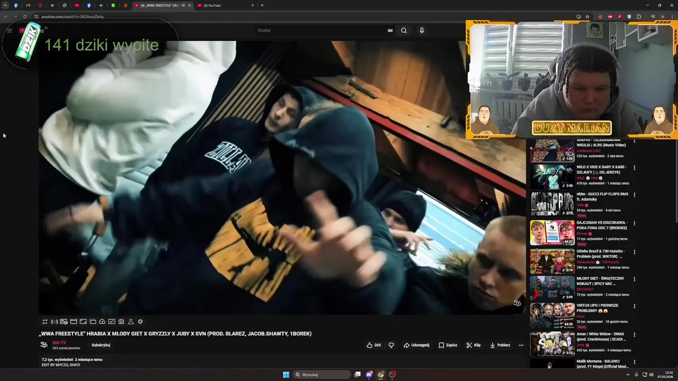Reload the page with the refresh icon
678x381 pixels.
tap(25, 16)
